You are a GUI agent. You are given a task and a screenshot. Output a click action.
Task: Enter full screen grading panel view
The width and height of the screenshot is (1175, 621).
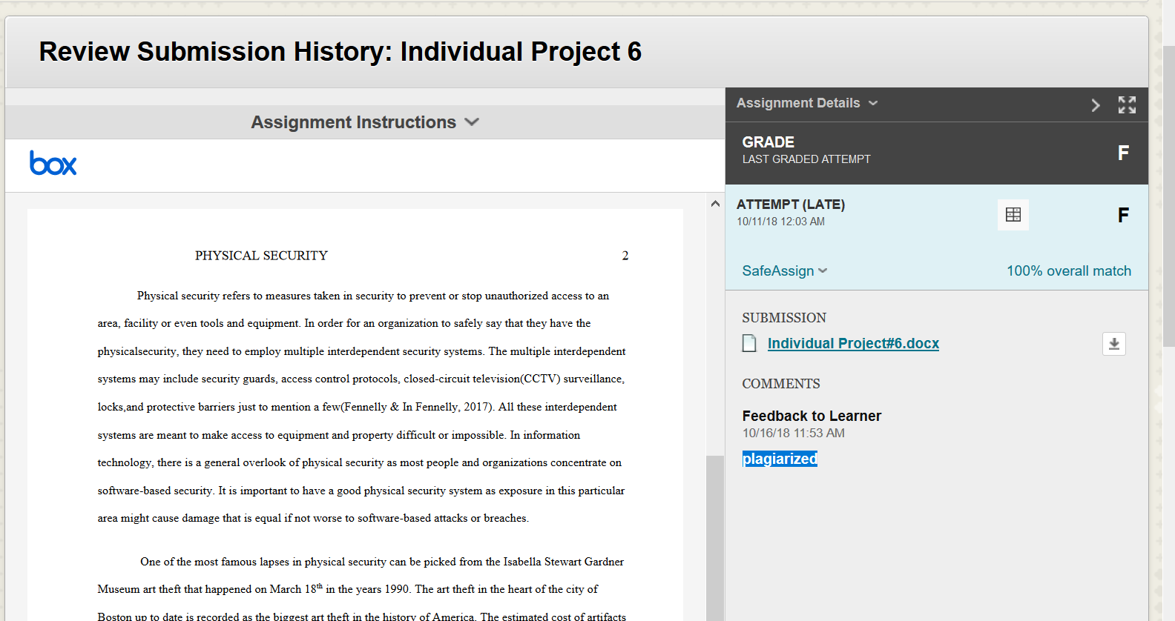click(x=1127, y=104)
